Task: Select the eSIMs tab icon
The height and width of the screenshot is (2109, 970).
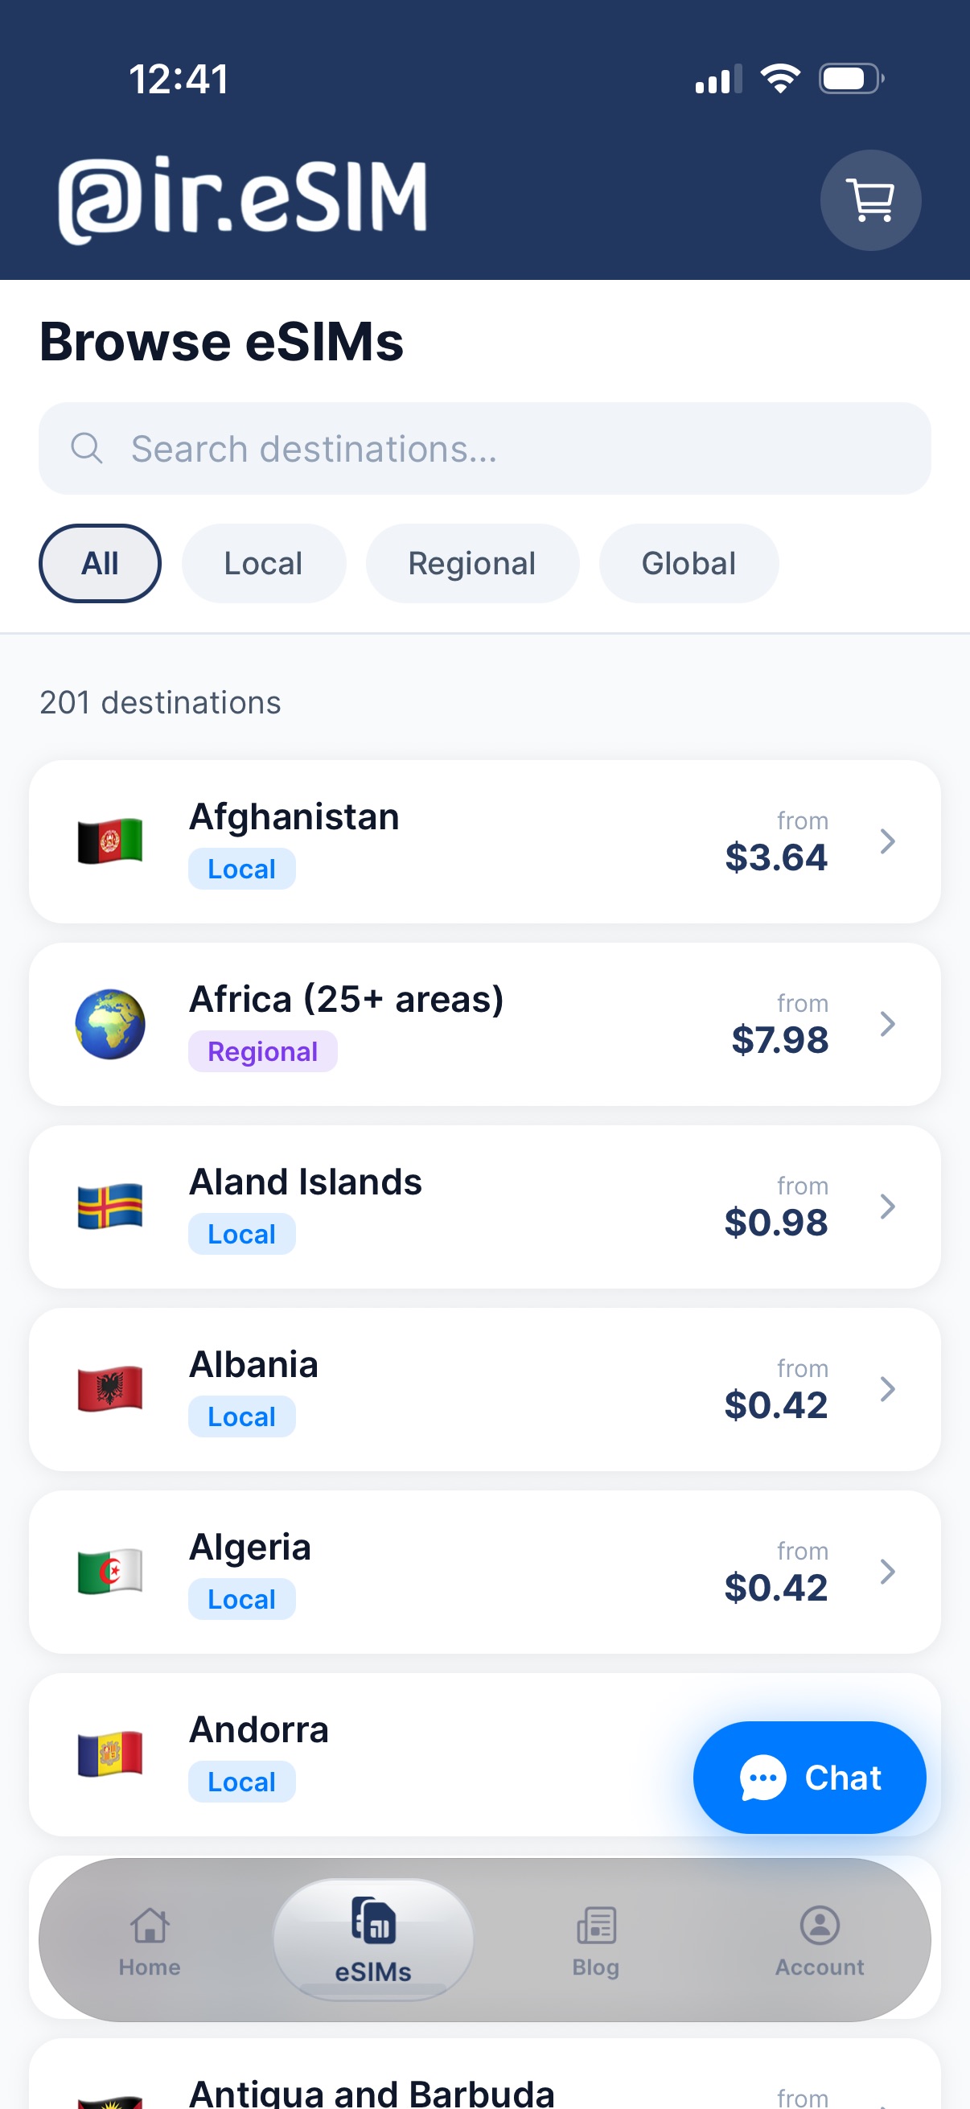Action: click(373, 1919)
